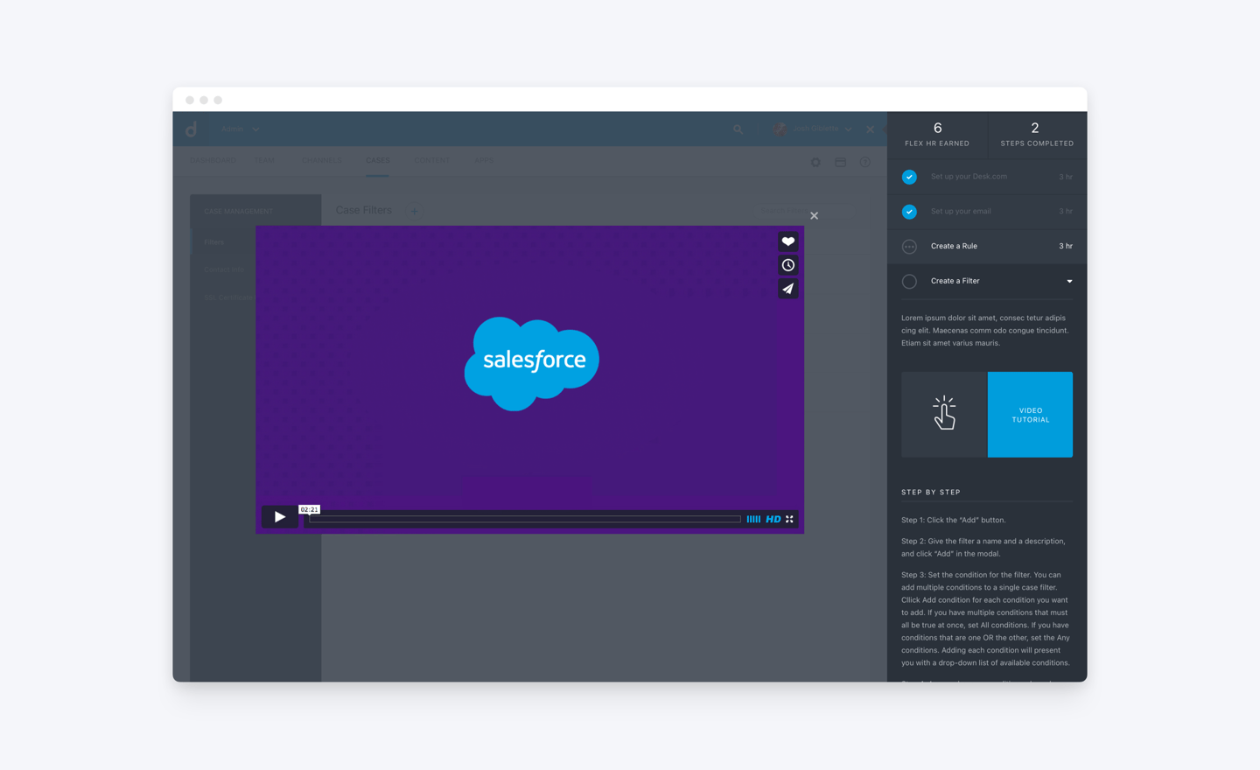
Task: Check the Create a Filter circle
Action: [x=909, y=282]
